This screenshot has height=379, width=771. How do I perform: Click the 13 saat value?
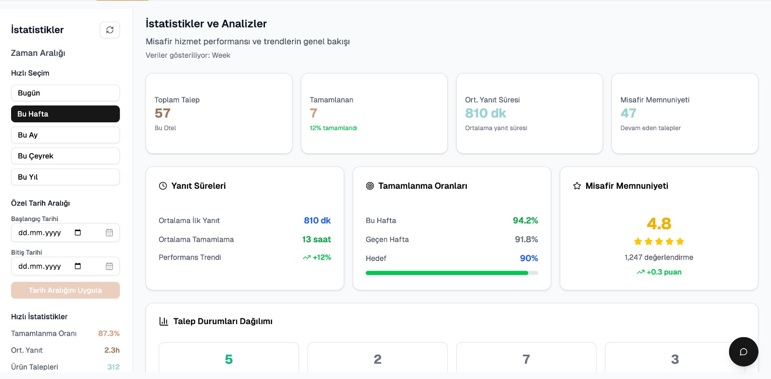[317, 239]
